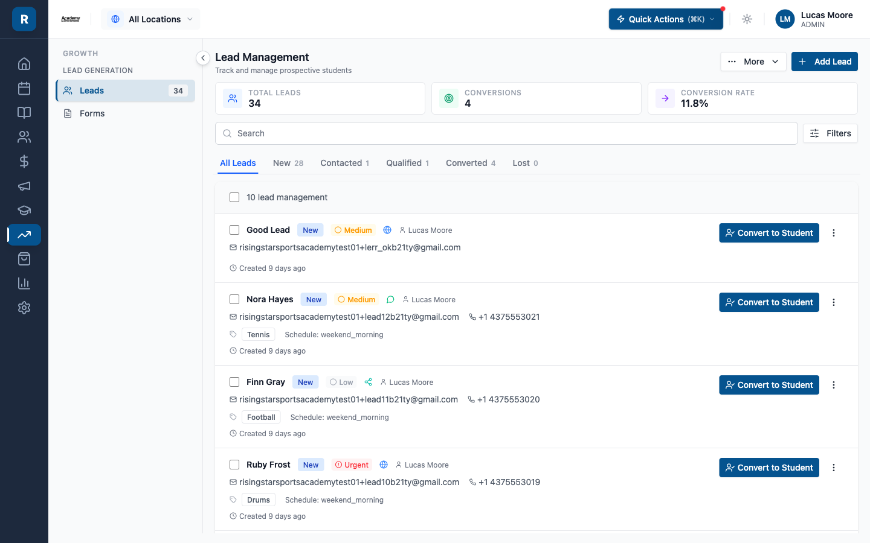Convert Finn Gray to student
Image resolution: width=870 pixels, height=543 pixels.
[x=769, y=385]
